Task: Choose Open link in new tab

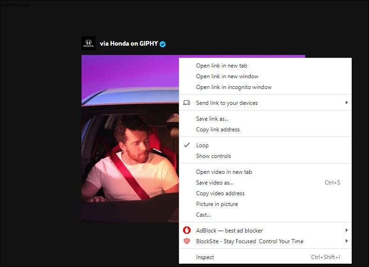Action: click(x=265, y=66)
